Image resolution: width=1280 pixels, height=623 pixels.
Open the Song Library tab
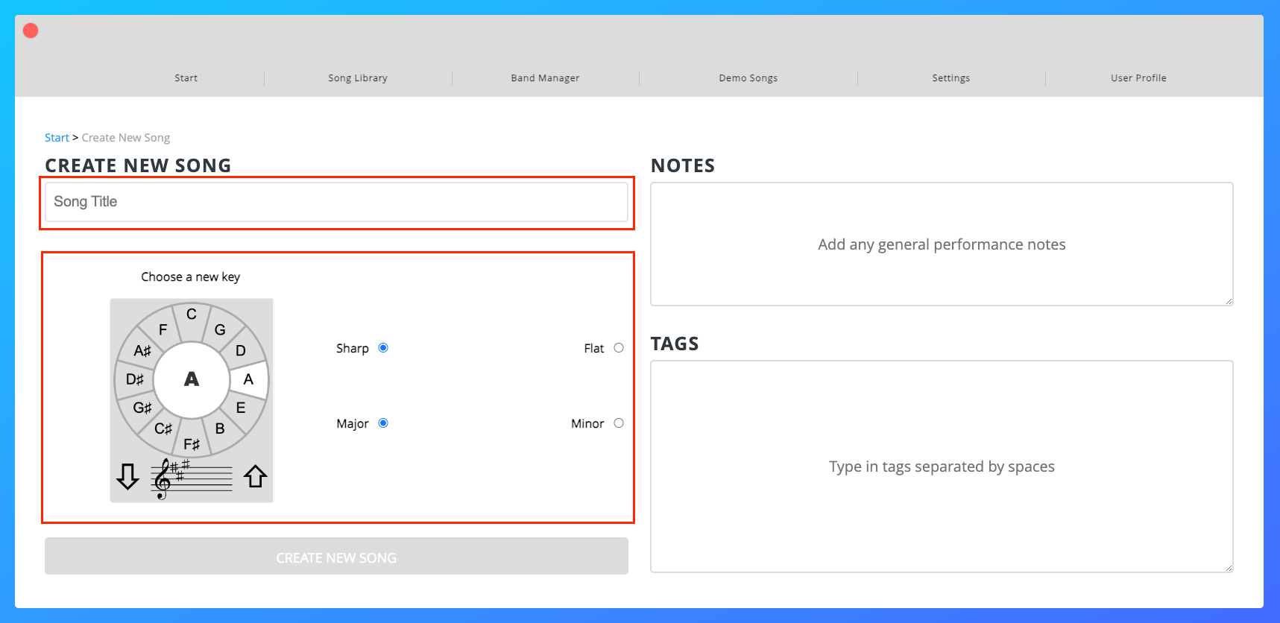click(x=358, y=78)
